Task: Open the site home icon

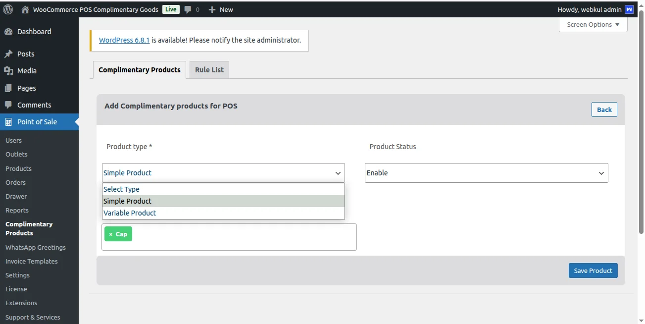Action: [x=25, y=9]
